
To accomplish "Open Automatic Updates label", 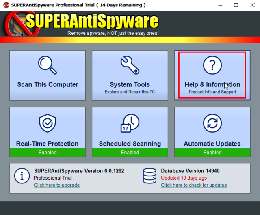I will coord(212,144).
